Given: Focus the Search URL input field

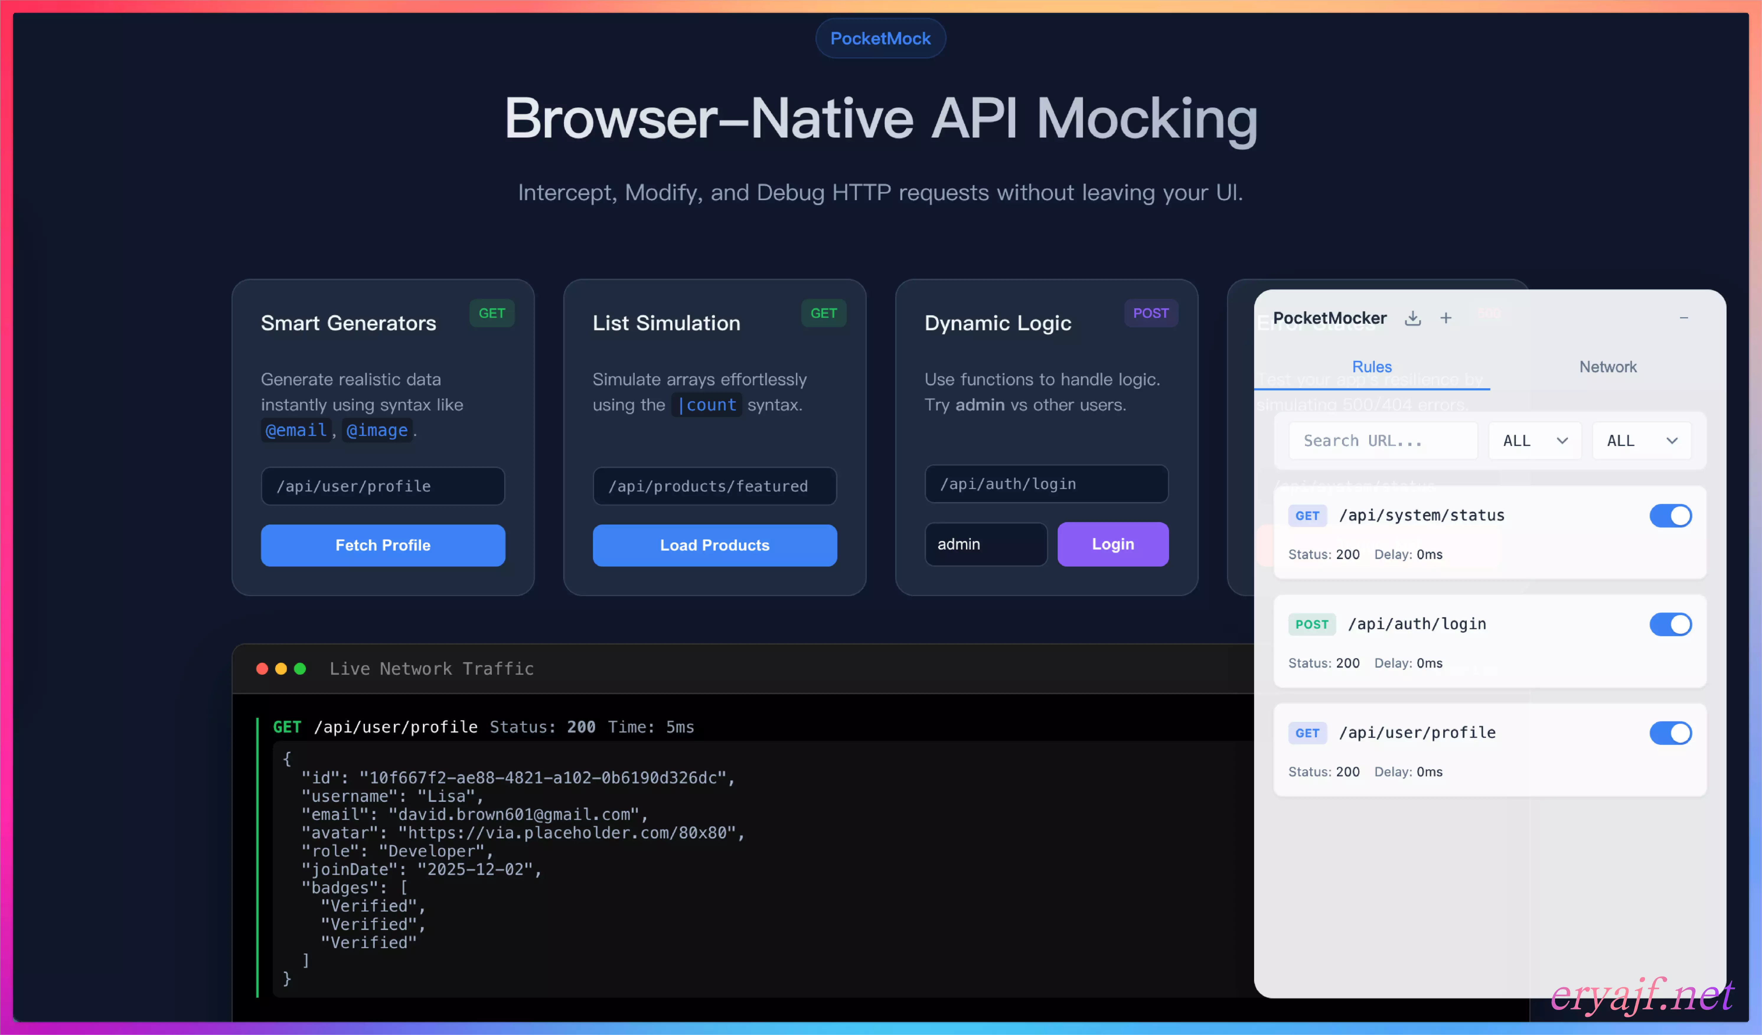Looking at the screenshot, I should coord(1382,441).
